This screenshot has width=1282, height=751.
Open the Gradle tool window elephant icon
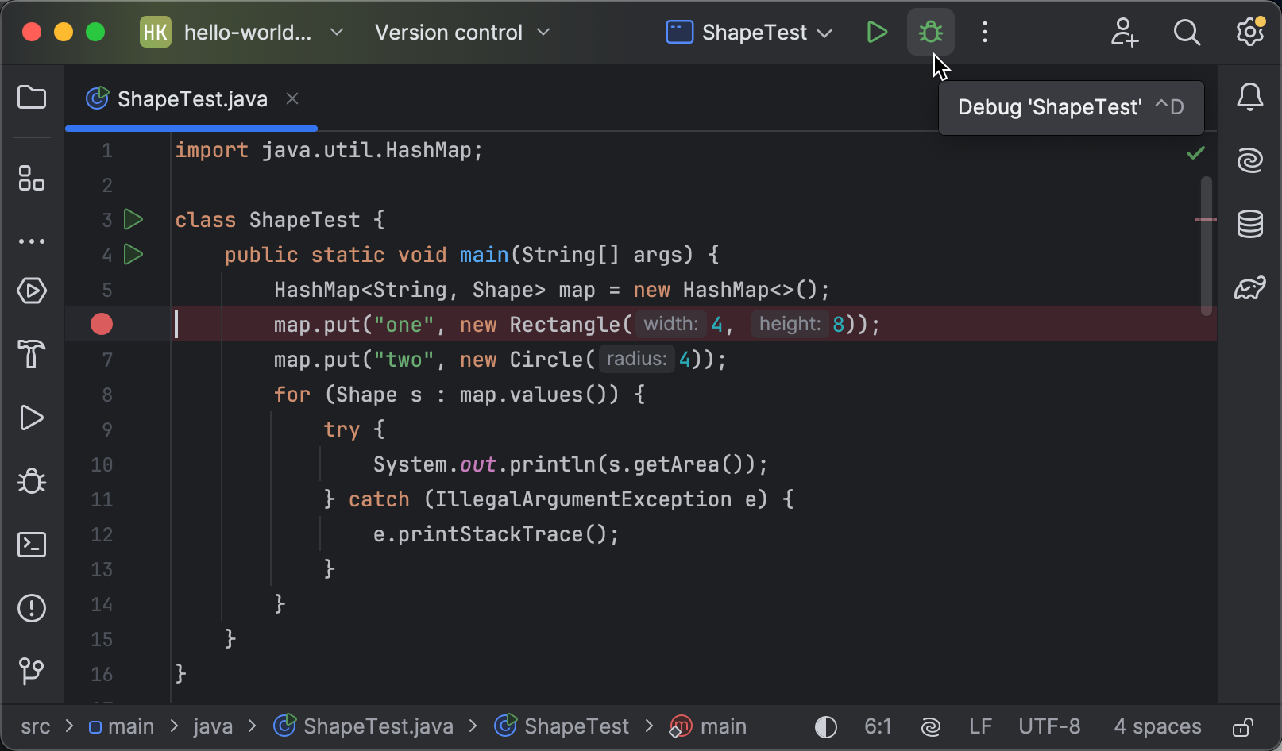(1249, 288)
